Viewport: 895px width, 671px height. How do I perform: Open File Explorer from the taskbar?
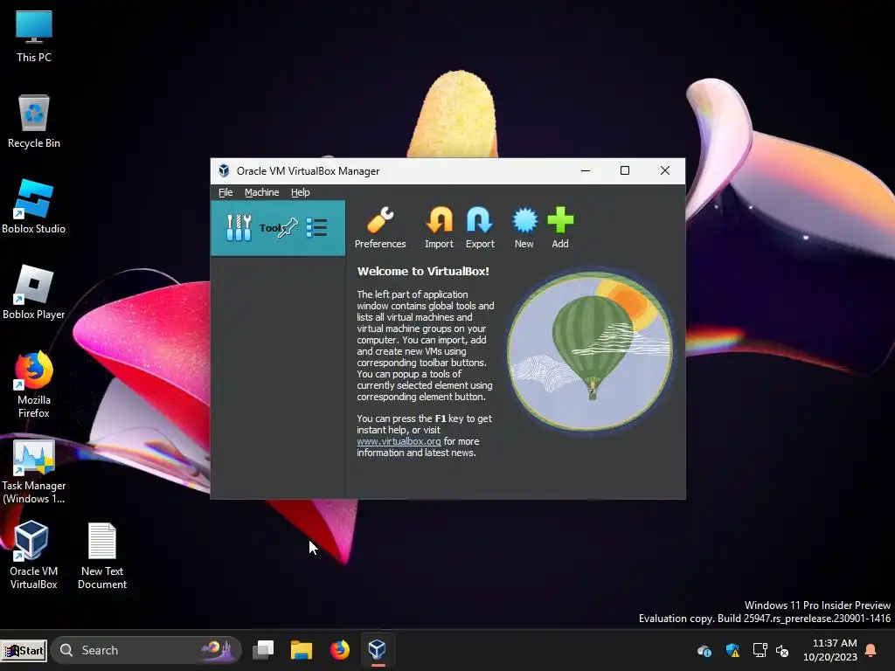pos(302,649)
